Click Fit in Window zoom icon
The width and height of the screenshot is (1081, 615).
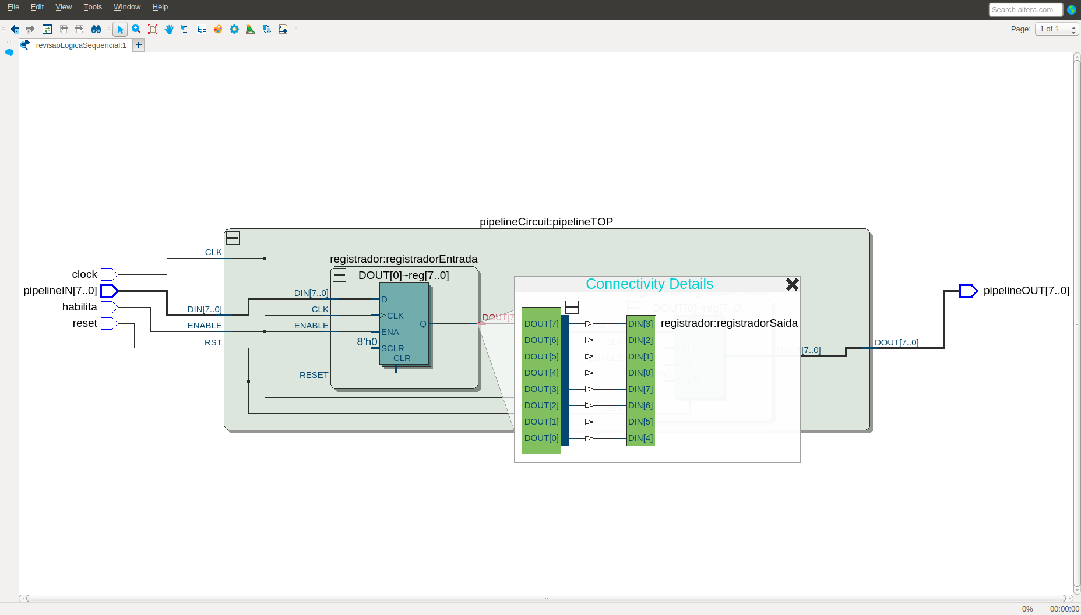pos(153,29)
